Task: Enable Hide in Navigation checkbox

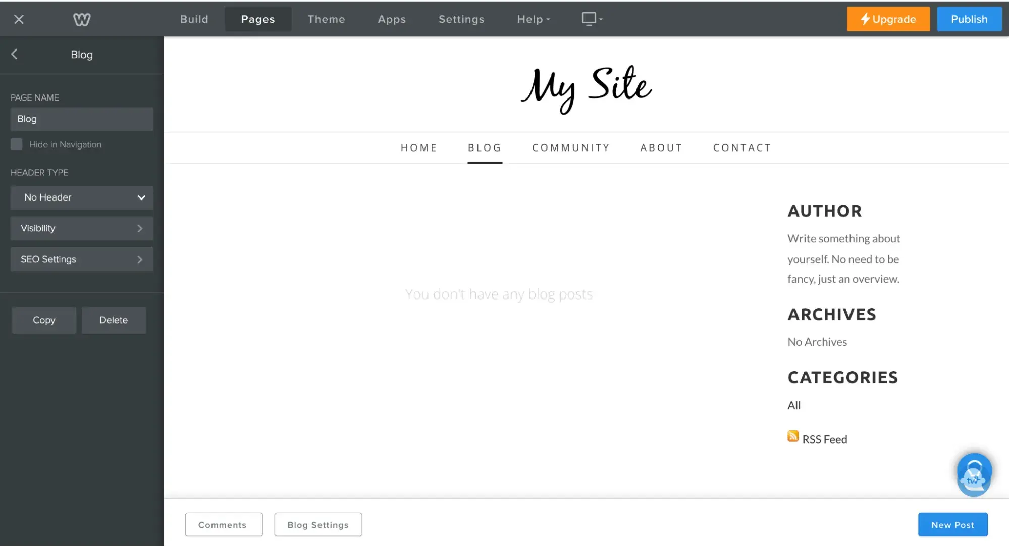Action: point(17,144)
